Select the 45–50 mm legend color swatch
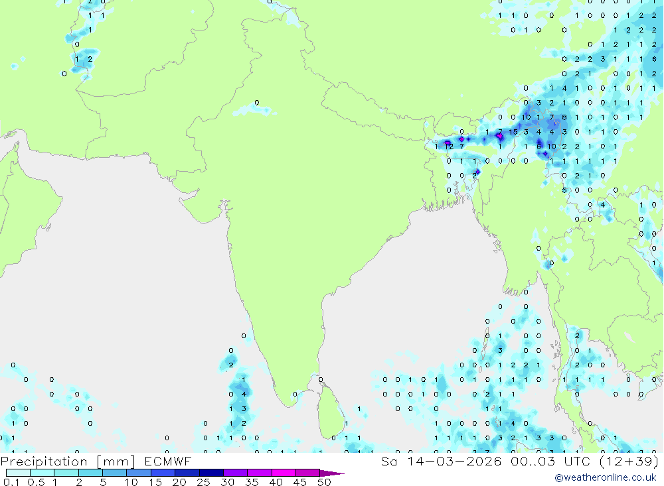Image resolution: width=664 pixels, height=486 pixels. pos(308,473)
